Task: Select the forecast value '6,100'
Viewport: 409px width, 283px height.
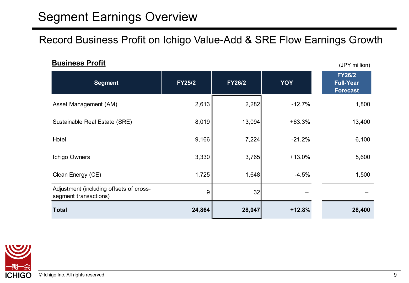Action: pos(363,139)
